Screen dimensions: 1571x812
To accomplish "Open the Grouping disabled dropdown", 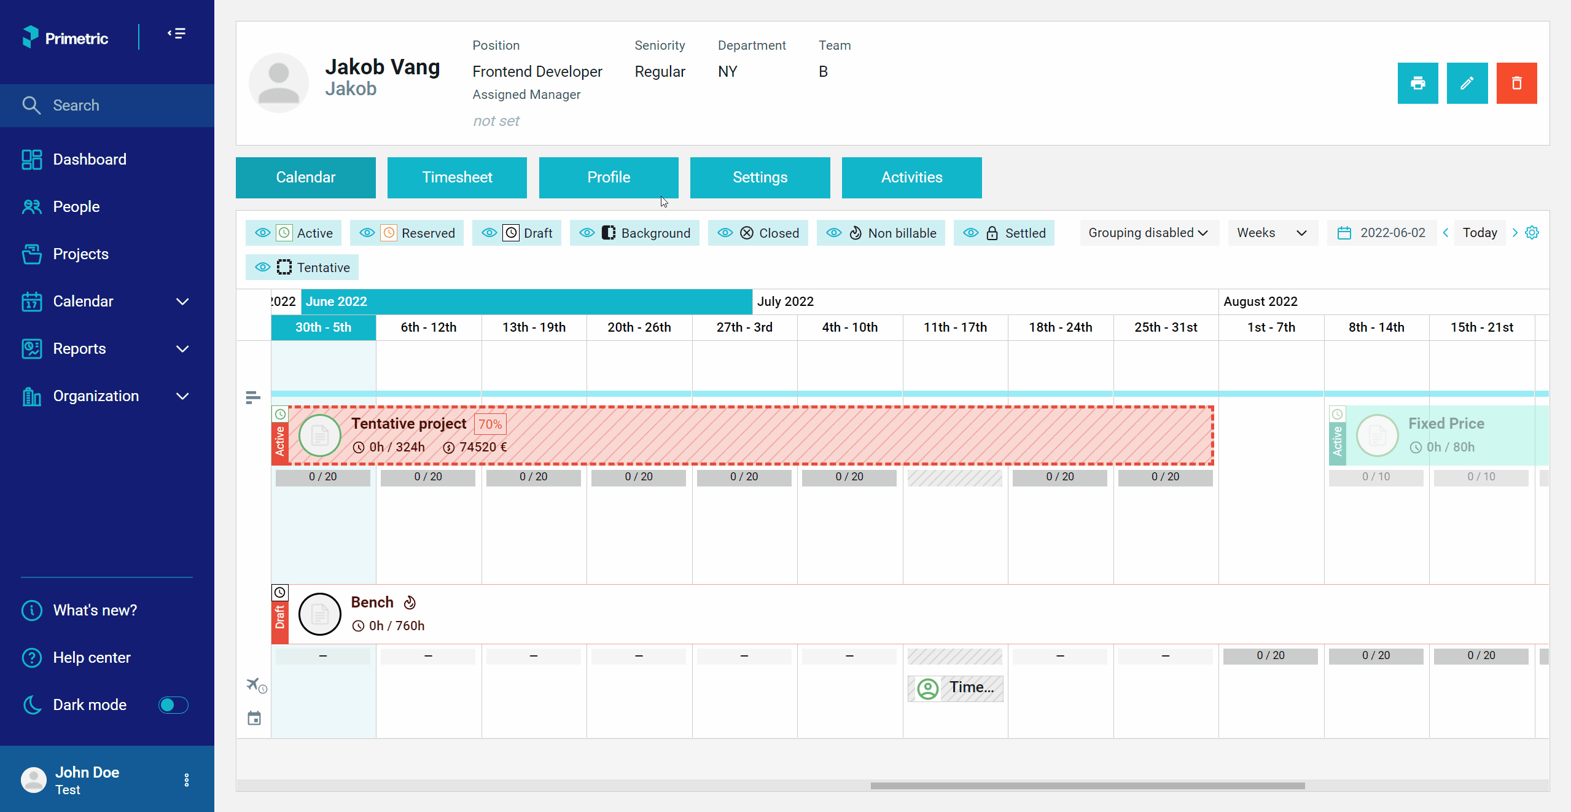I will 1148,233.
